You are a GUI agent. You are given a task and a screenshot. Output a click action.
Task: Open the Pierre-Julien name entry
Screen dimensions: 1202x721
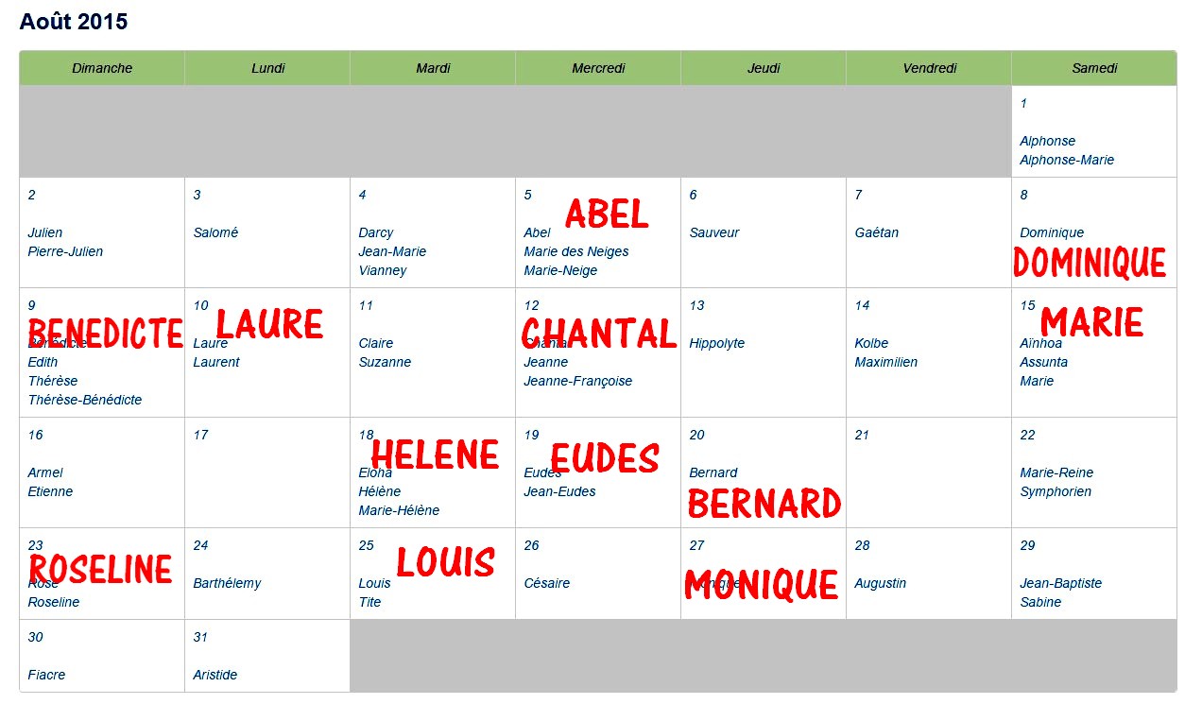[x=65, y=251]
